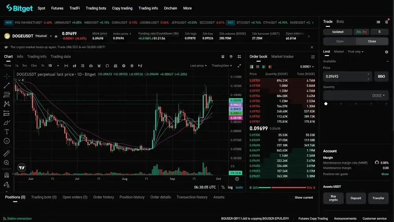Check the Show current box
The height and width of the screenshot is (222, 394).
[x=291, y=198]
